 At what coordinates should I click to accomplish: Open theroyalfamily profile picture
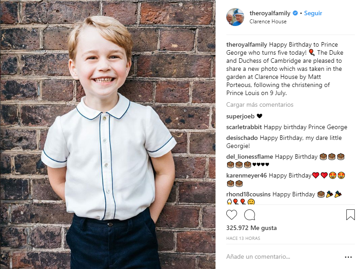click(235, 17)
